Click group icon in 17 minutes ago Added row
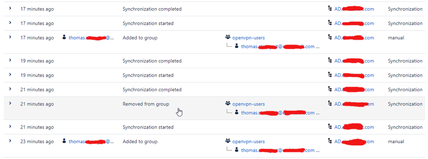Viewport: 428px width, 159px height. 228,37
